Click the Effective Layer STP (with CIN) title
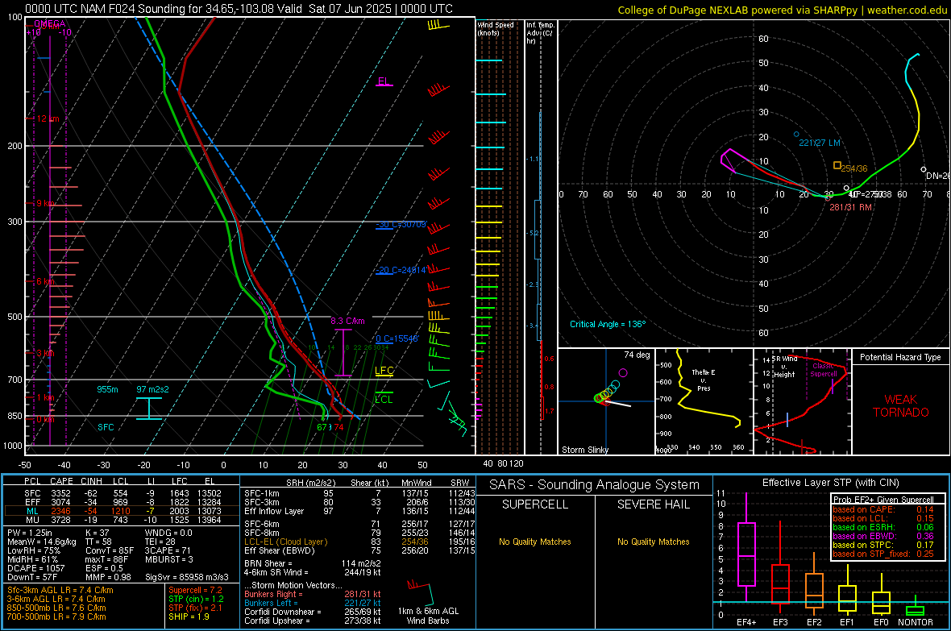 pyautogui.click(x=830, y=483)
